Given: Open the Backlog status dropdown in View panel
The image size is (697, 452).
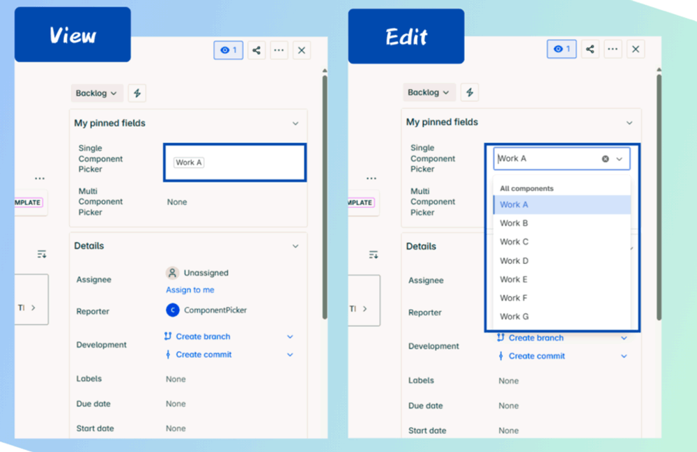Looking at the screenshot, I should pos(97,93).
